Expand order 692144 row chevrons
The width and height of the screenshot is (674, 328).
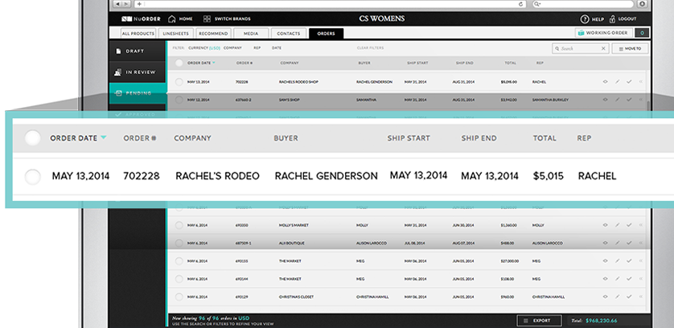tap(641, 279)
